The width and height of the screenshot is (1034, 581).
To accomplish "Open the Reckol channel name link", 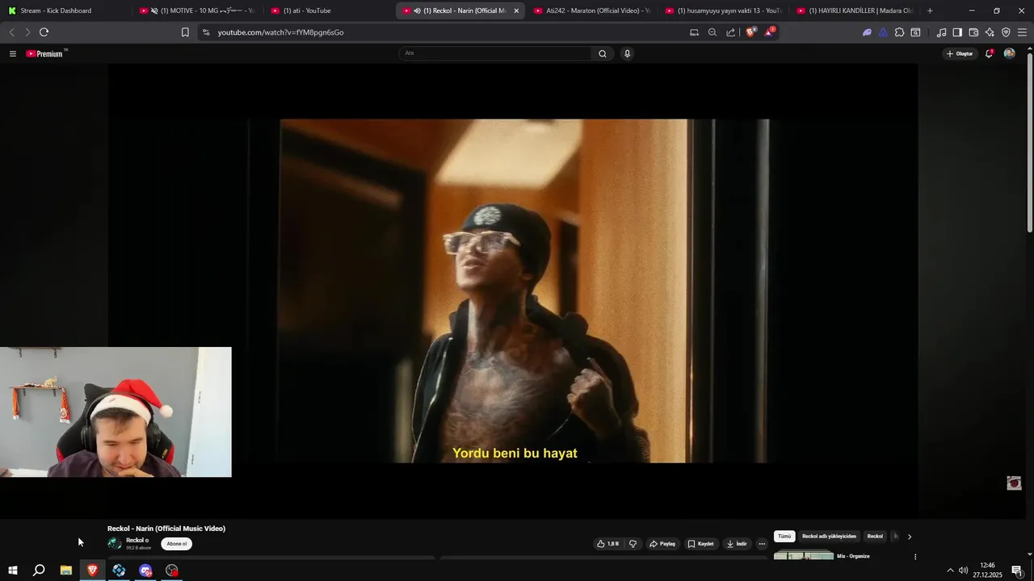I will (136, 540).
